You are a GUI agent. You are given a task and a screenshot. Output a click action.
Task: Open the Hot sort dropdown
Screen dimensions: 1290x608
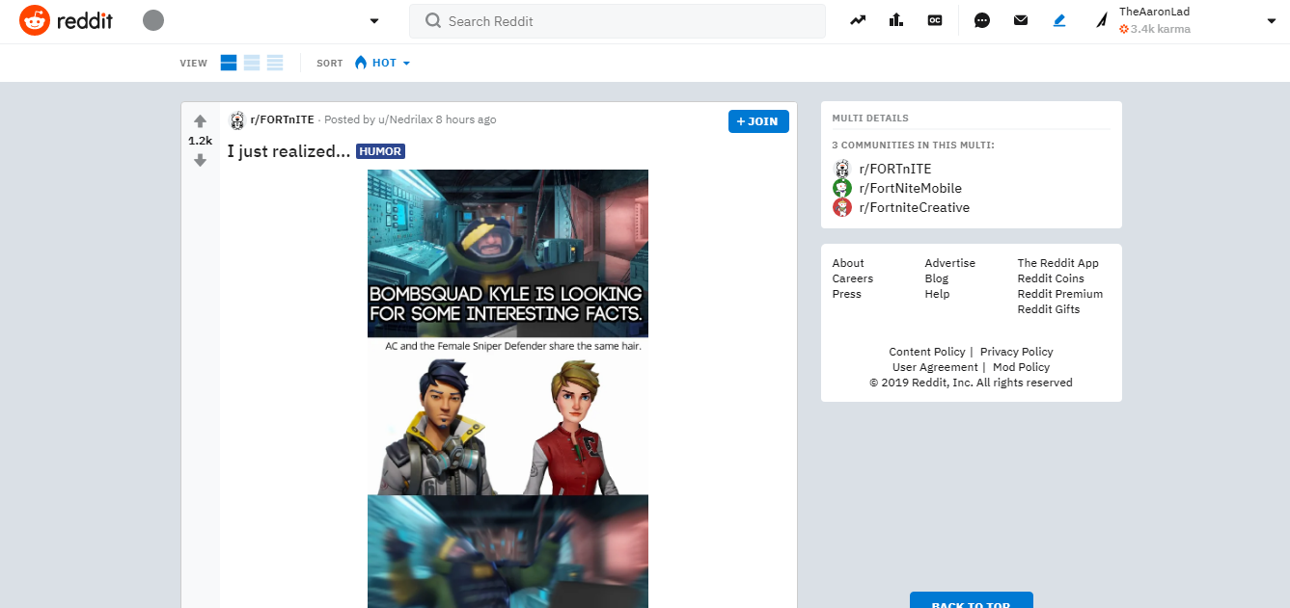(x=382, y=63)
